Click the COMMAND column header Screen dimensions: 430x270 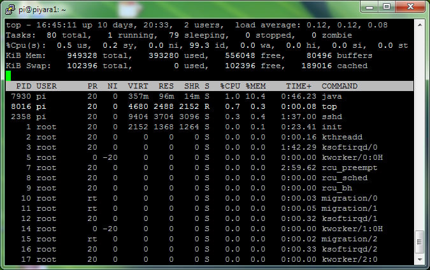(x=343, y=86)
